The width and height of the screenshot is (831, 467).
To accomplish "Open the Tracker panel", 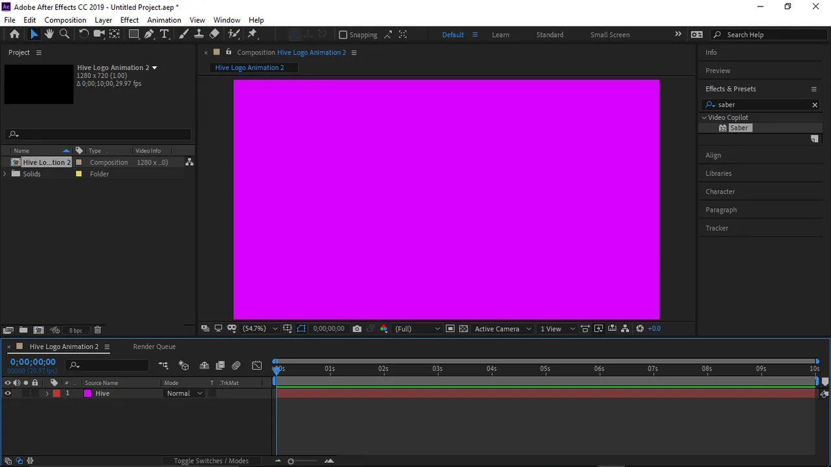I will 717,228.
